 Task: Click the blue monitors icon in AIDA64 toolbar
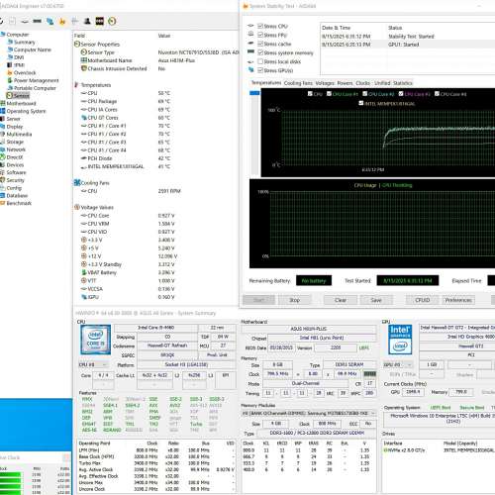49,22
